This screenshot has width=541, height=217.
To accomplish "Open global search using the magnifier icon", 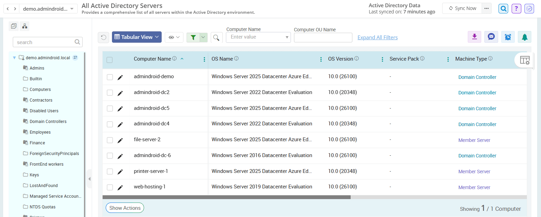I will pos(503,8).
